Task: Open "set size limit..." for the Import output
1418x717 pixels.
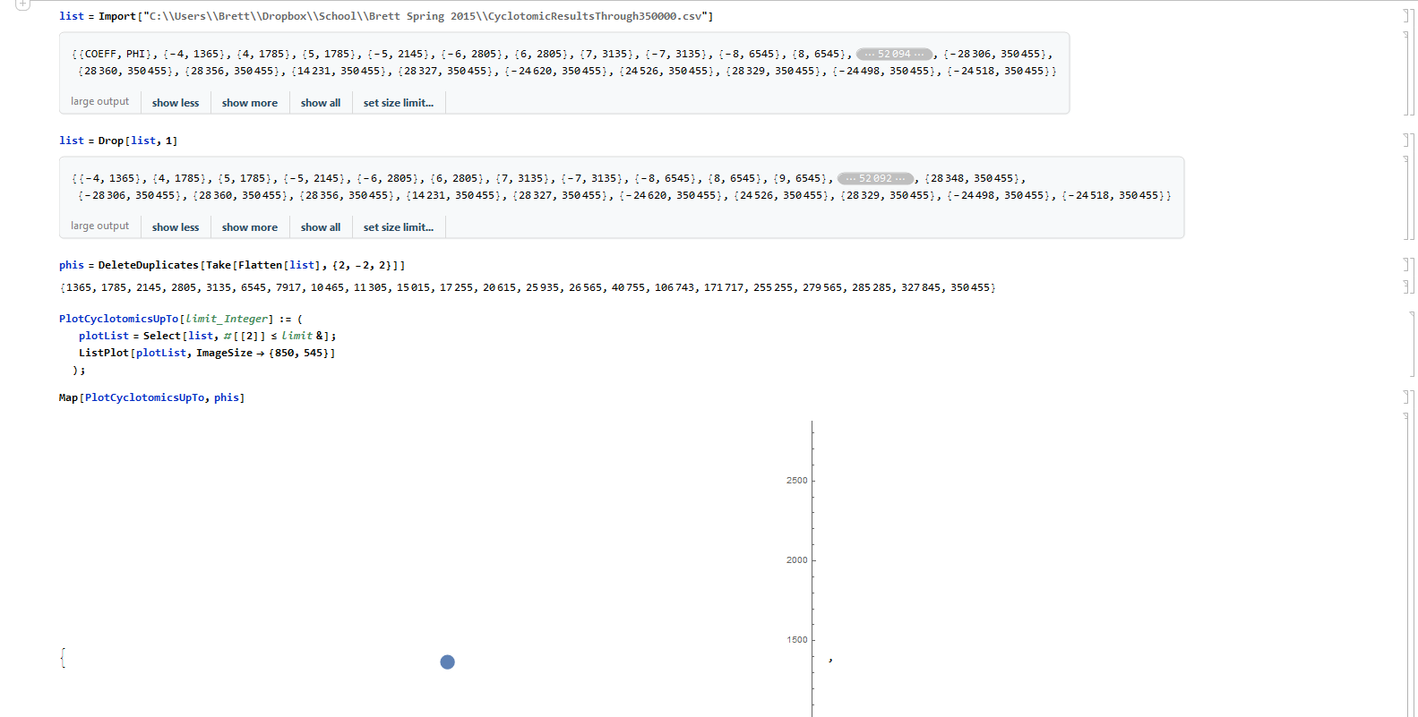Action: [398, 103]
